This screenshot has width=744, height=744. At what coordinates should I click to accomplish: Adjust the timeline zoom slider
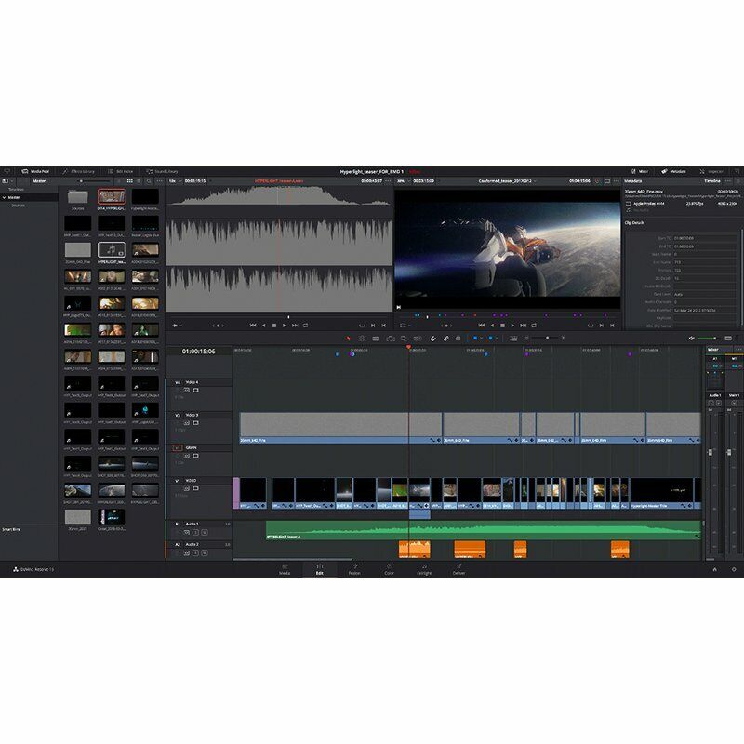click(x=547, y=339)
